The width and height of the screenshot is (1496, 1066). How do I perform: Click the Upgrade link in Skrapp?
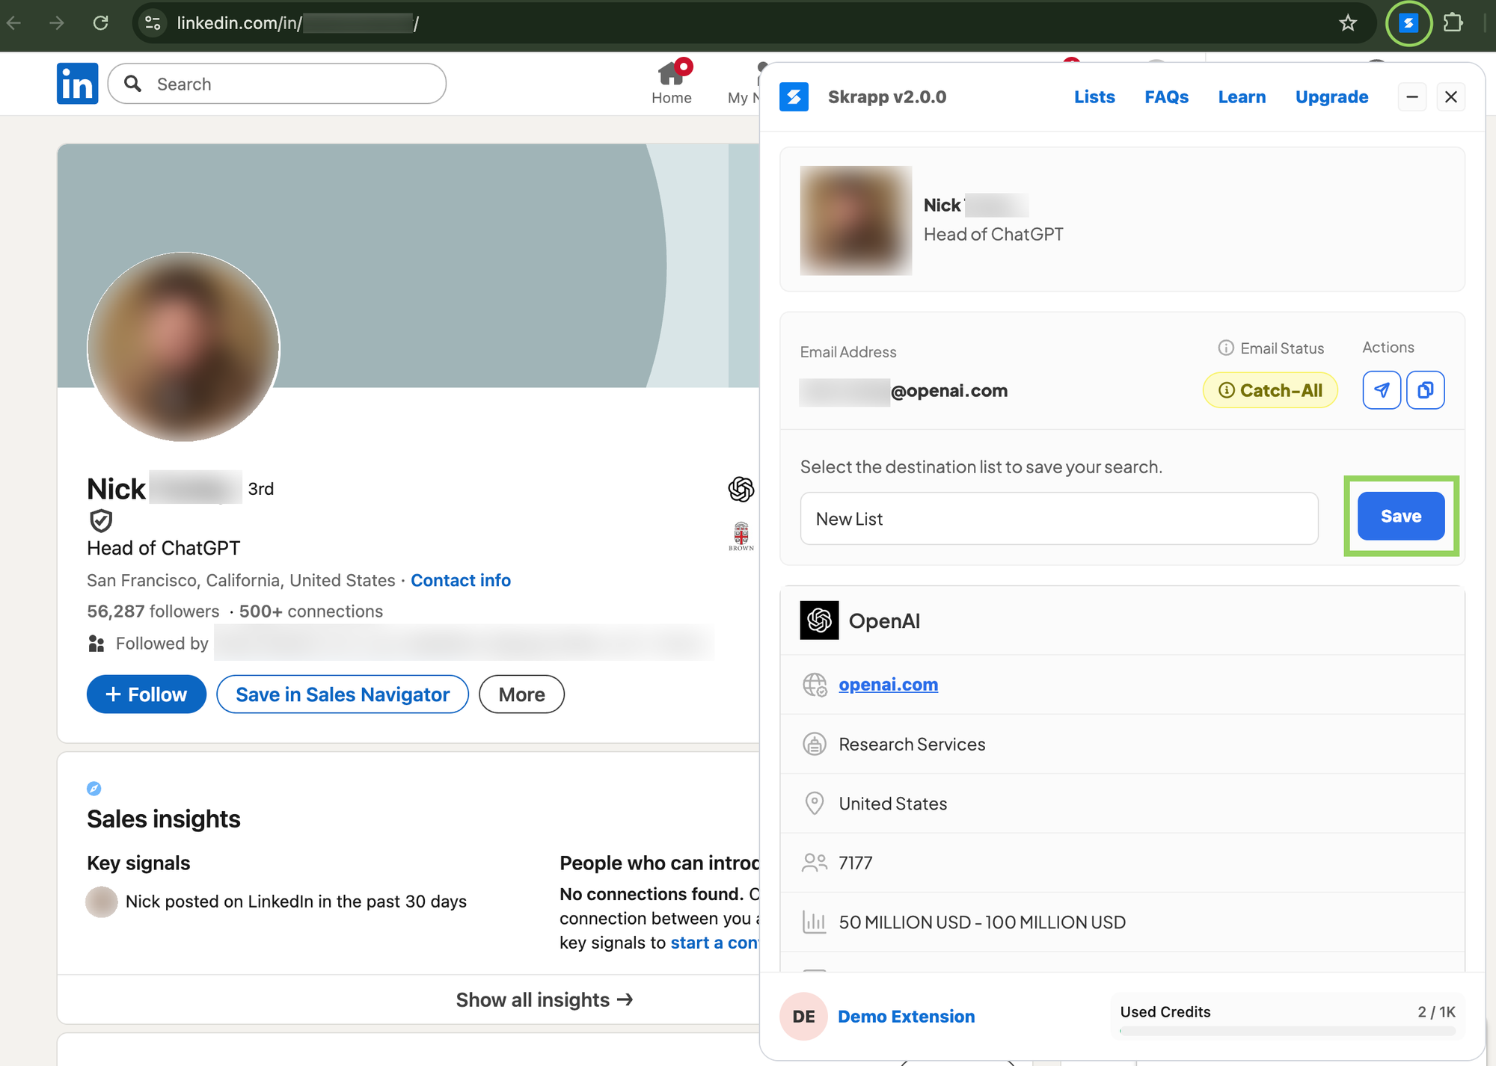coord(1331,97)
